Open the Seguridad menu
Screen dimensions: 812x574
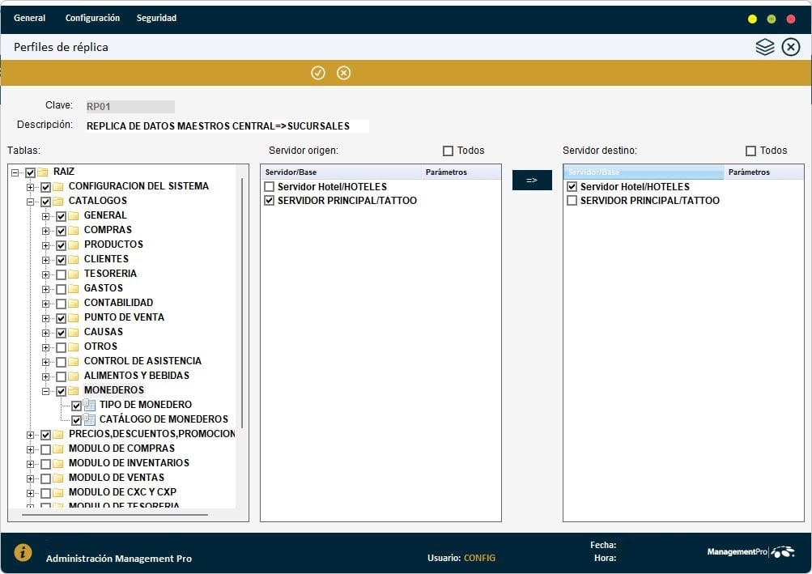[x=155, y=17]
